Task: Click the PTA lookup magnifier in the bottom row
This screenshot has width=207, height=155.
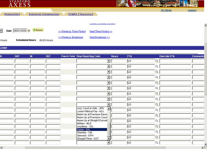Action: (157, 142)
